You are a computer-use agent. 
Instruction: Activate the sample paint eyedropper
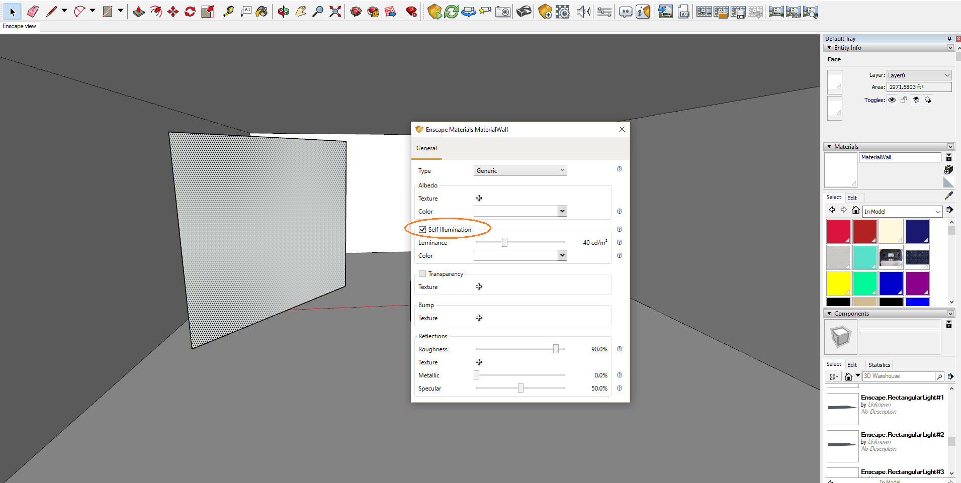(948, 196)
